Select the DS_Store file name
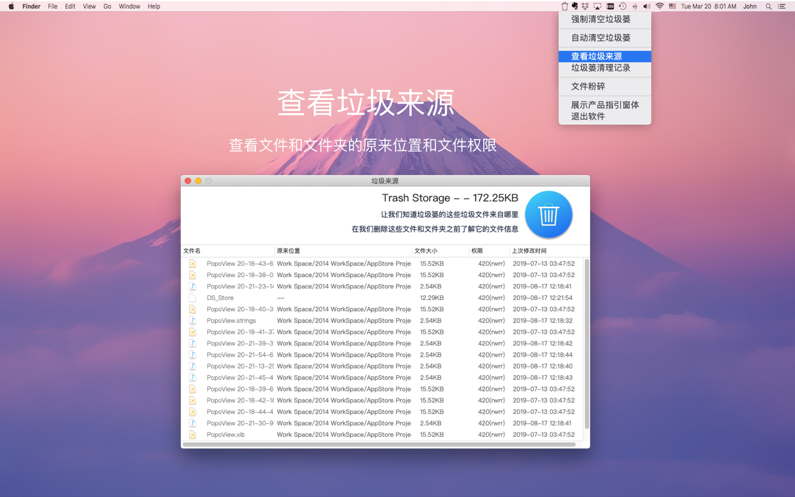Image resolution: width=795 pixels, height=497 pixels. point(220,298)
